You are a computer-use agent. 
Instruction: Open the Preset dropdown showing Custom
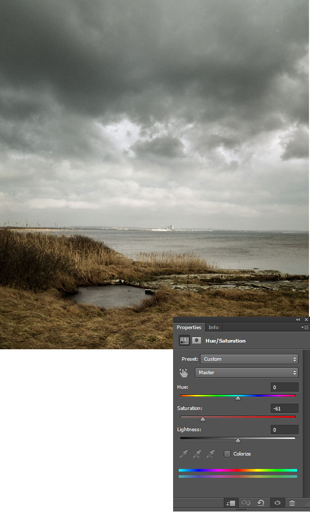[249, 359]
